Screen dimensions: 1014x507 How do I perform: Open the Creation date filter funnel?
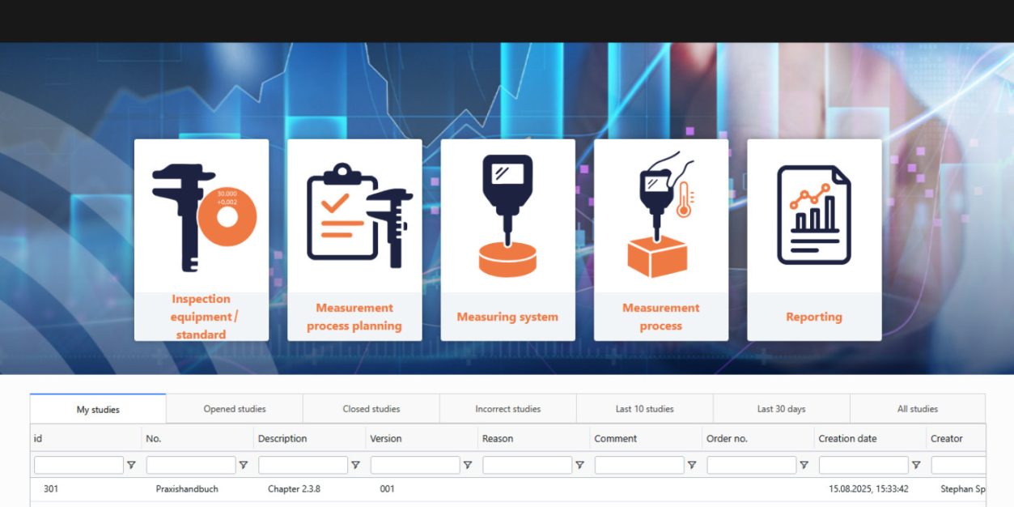pos(916,465)
